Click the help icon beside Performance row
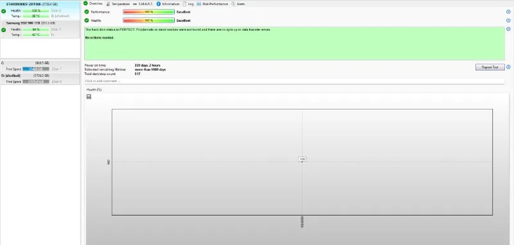Viewport: 514px width, 245px height. (x=508, y=12)
